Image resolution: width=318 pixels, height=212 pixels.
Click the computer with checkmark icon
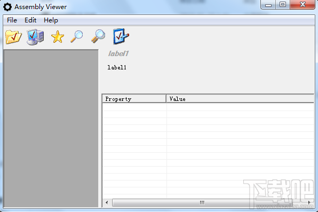[x=35, y=37]
